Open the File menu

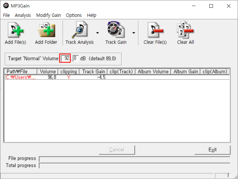pyautogui.click(x=6, y=15)
